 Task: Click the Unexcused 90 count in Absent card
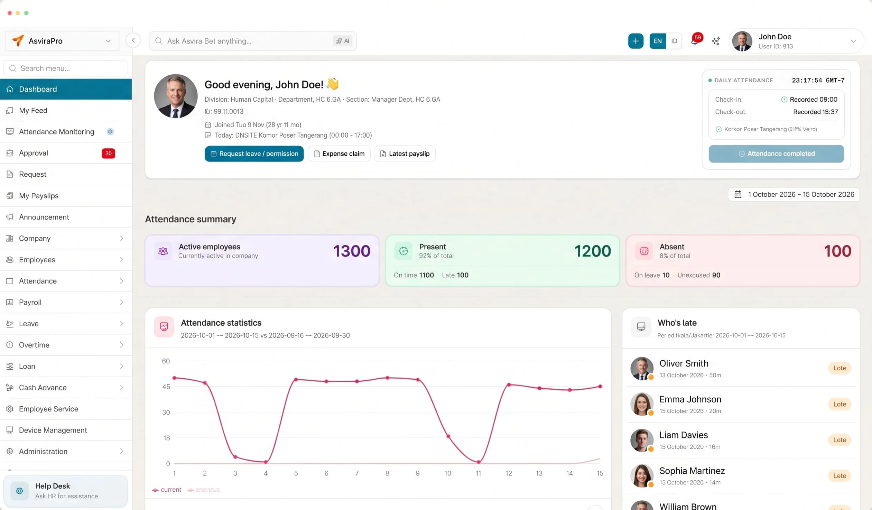(x=699, y=275)
